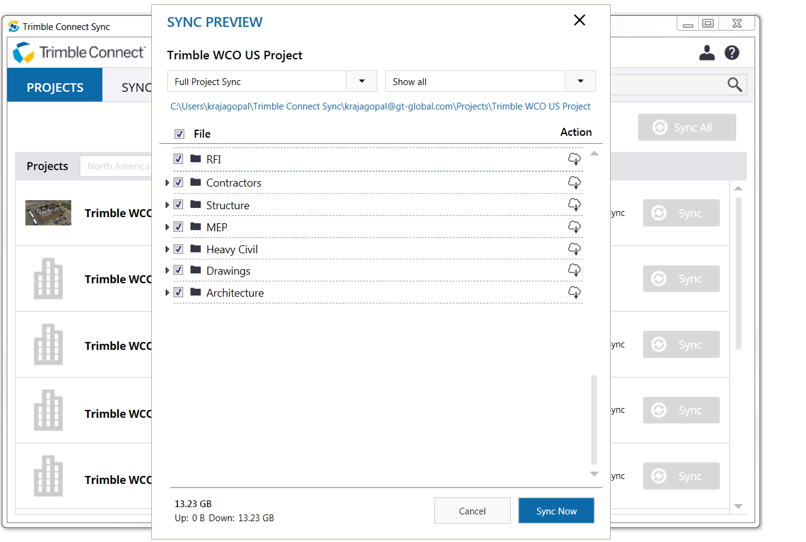Click the MEP folder's cloud download icon

(x=574, y=227)
